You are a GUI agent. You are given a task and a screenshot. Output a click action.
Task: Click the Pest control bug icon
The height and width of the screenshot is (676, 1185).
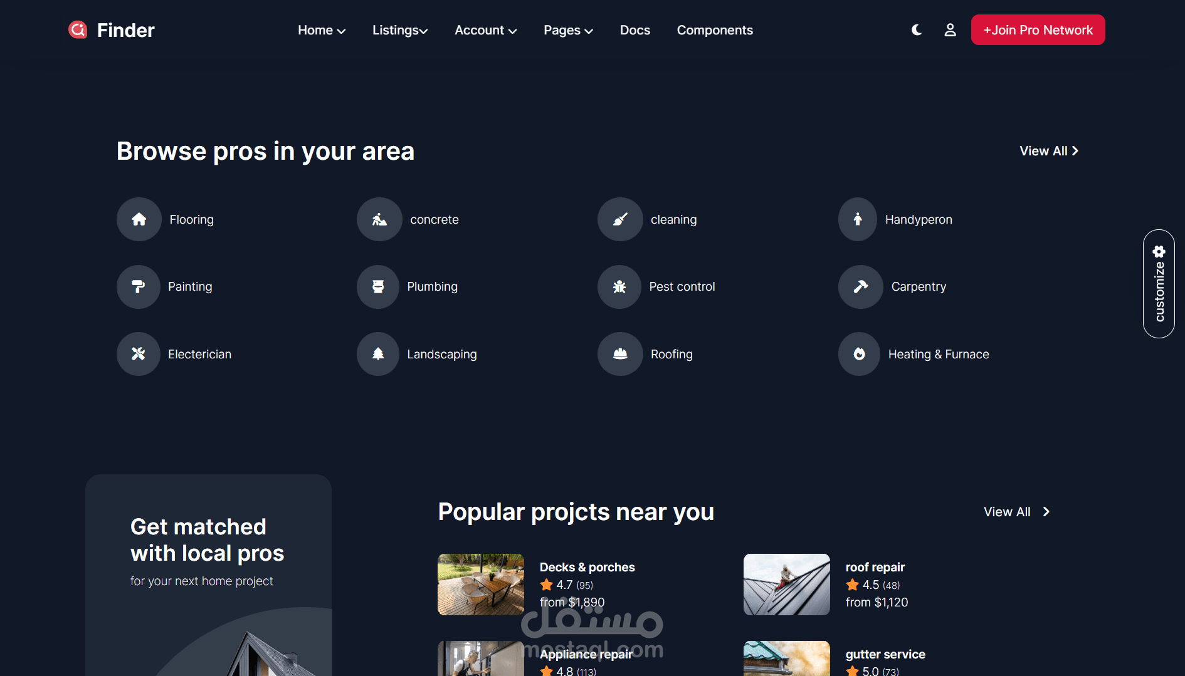point(619,286)
